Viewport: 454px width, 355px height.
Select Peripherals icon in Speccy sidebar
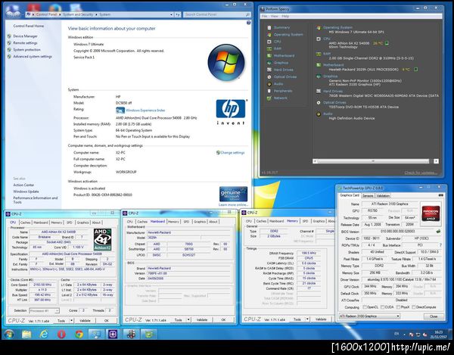269,91
